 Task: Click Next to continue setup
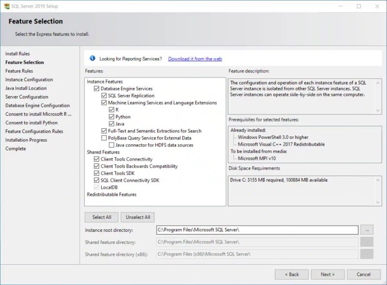[x=327, y=274]
